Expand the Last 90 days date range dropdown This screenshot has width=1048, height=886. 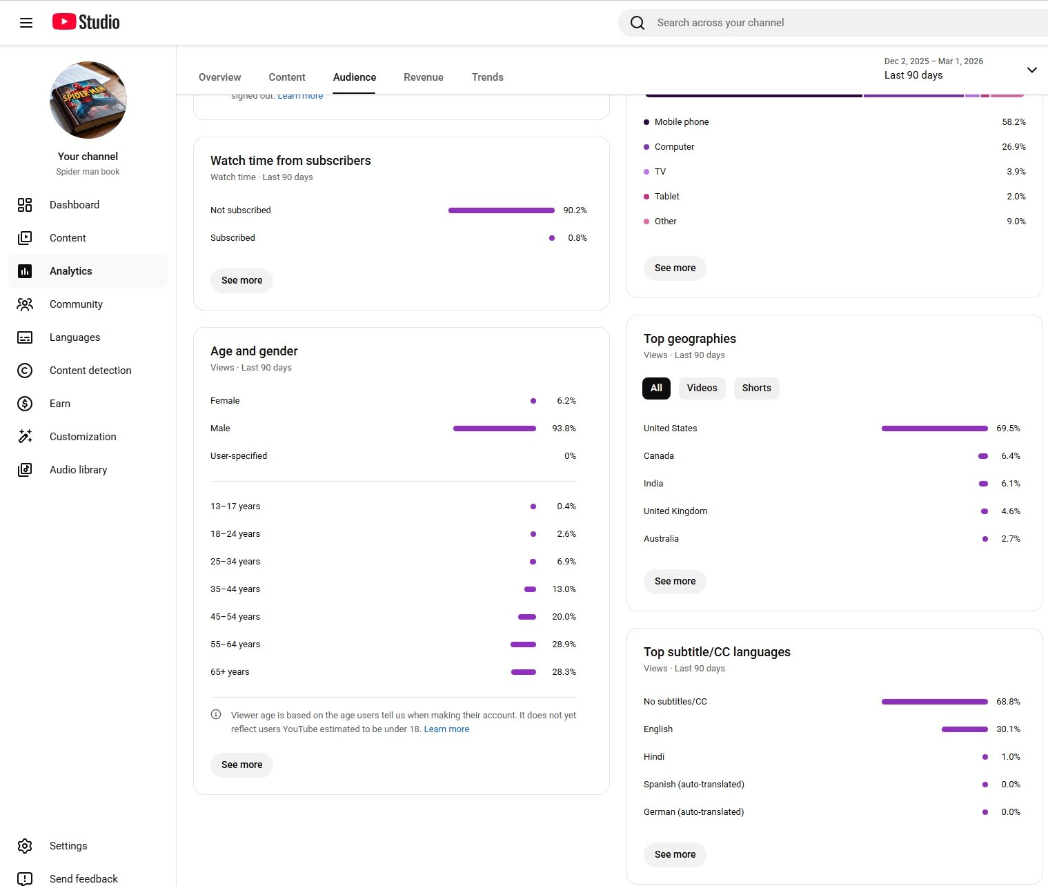(1031, 70)
